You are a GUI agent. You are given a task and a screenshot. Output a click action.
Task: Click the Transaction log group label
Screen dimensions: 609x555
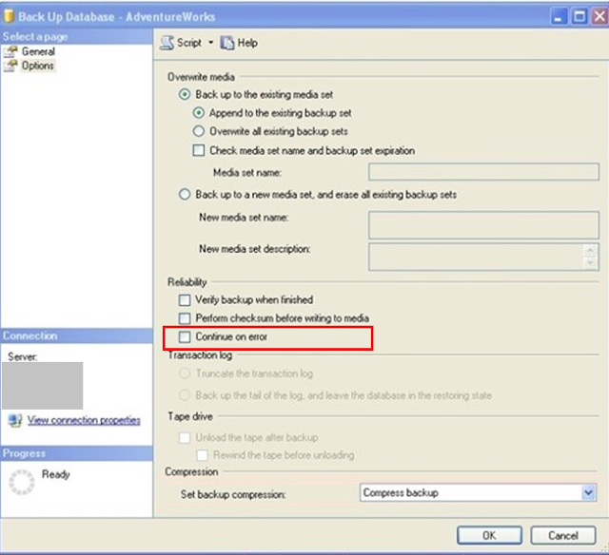click(x=200, y=355)
